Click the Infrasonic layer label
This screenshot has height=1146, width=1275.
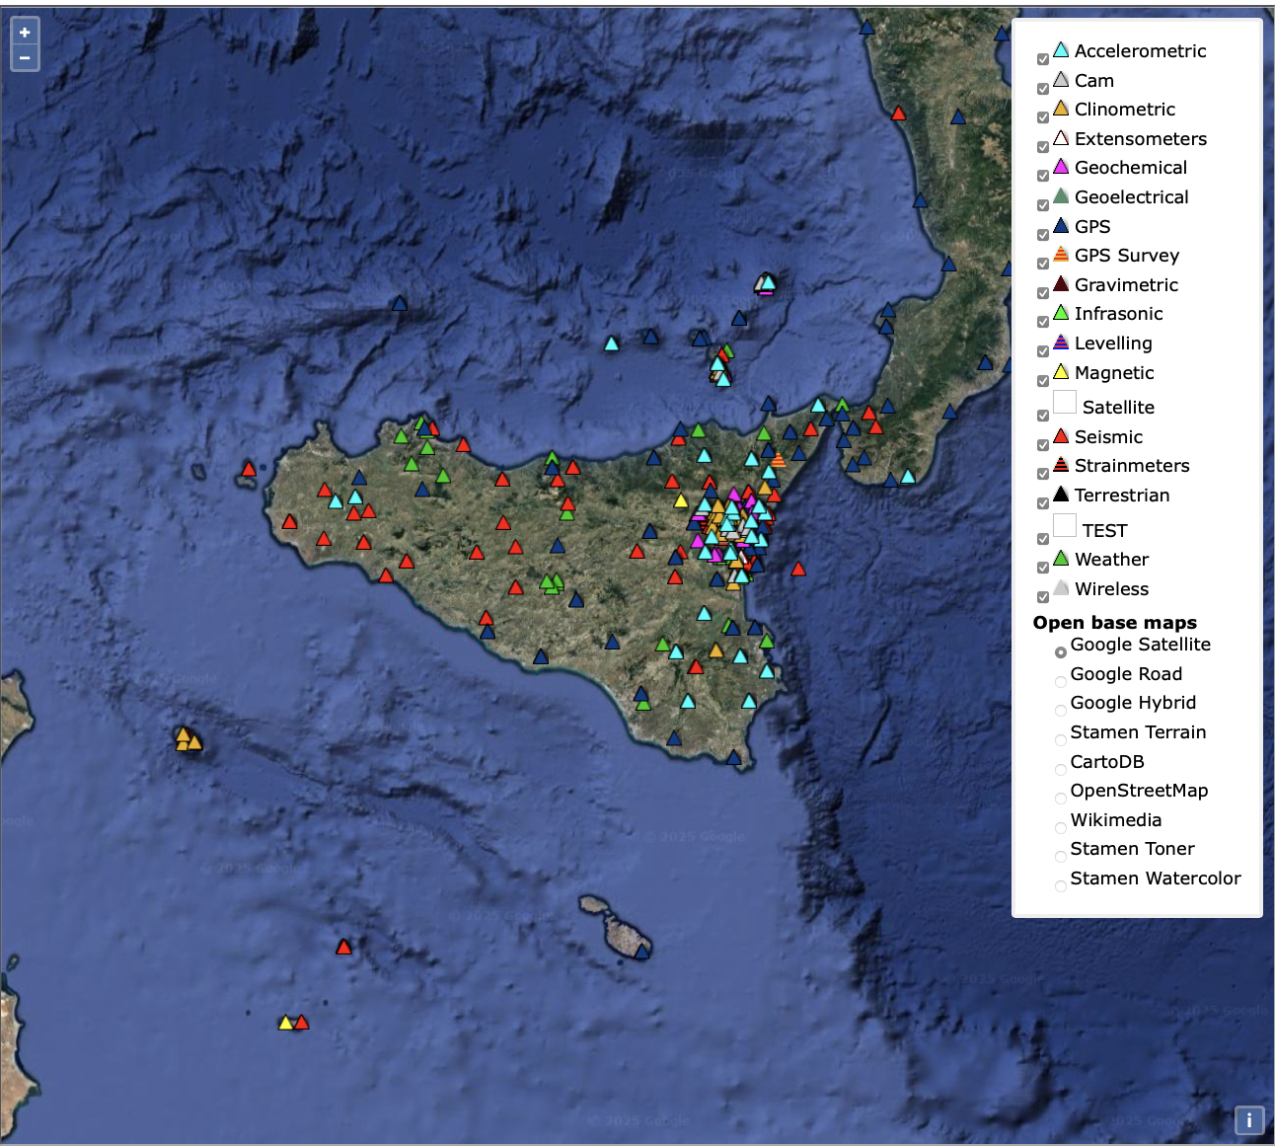click(1118, 314)
